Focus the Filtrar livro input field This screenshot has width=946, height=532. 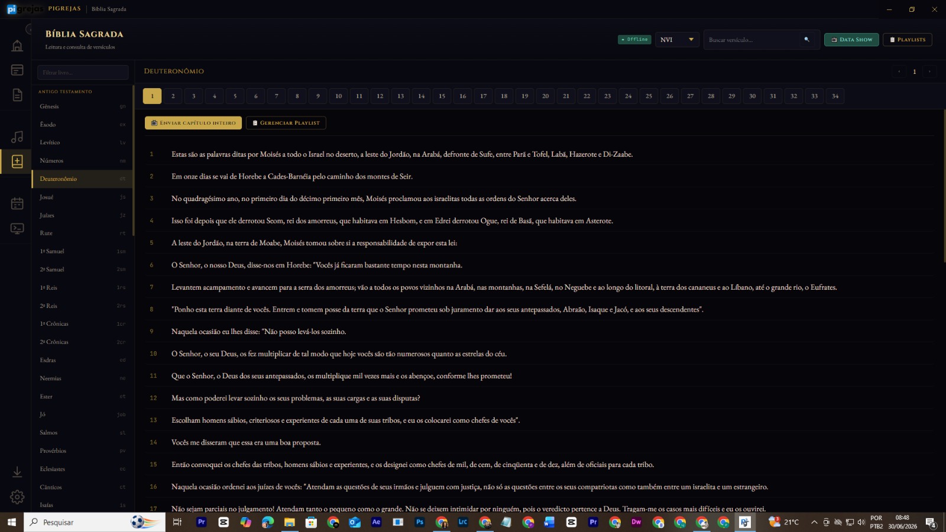[83, 72]
